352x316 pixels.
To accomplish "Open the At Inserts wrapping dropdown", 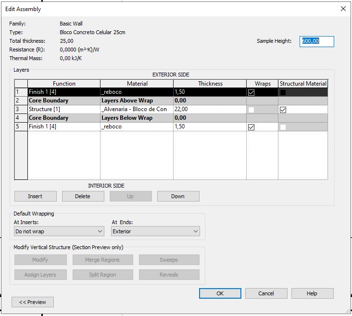I will click(x=59, y=231).
